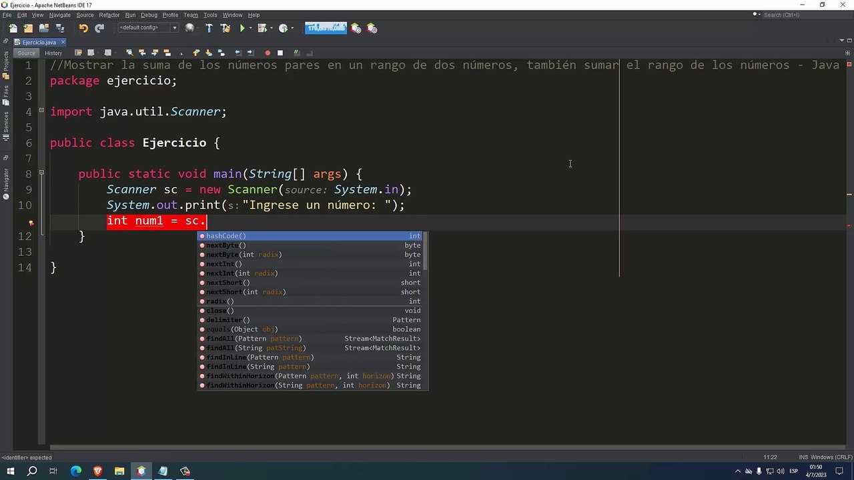The height and width of the screenshot is (480, 854).
Task: Click the first profiler snapshot icon after memory bar
Action: (356, 28)
